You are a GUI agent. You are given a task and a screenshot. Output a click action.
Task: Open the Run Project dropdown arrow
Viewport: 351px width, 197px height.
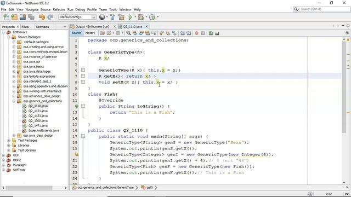point(135,17)
